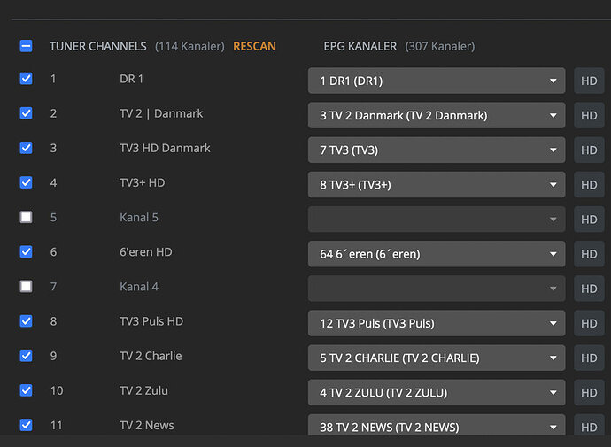Open the EPG dropdown showing 4 TV 2 ZULU
The height and width of the screenshot is (447, 611).
(437, 393)
